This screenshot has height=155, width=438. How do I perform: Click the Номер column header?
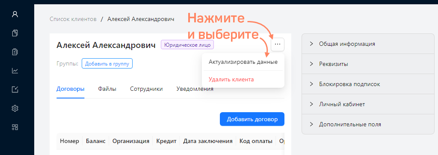(70, 141)
